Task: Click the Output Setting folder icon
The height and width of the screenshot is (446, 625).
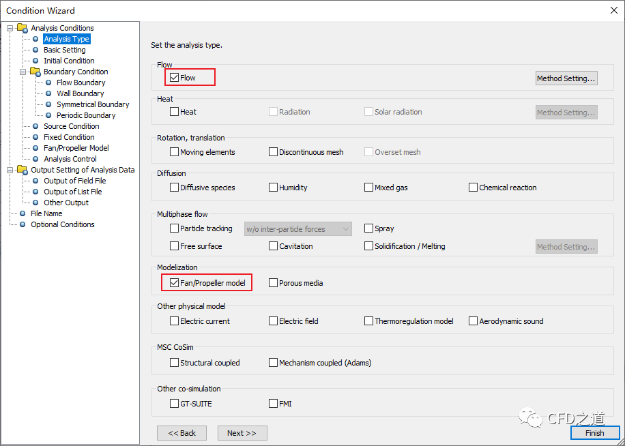Action: pos(22,170)
